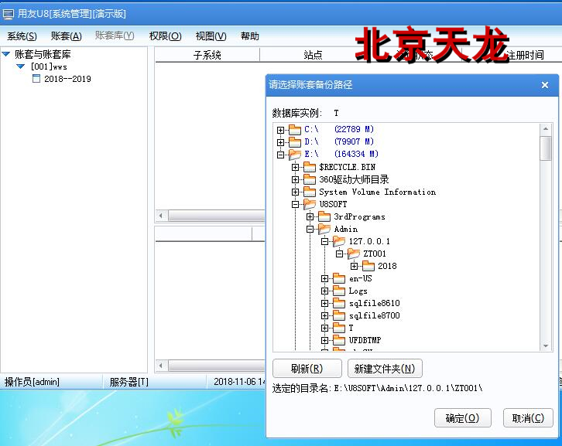Collapse the 账套与账套库 tree root
Viewport: 562px width, 446px height.
pyautogui.click(x=6, y=54)
